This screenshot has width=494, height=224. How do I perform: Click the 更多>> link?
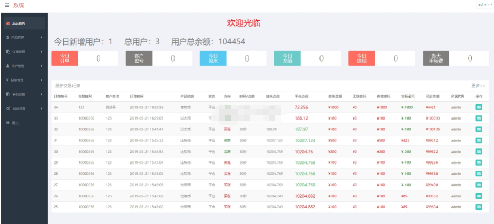(x=478, y=85)
